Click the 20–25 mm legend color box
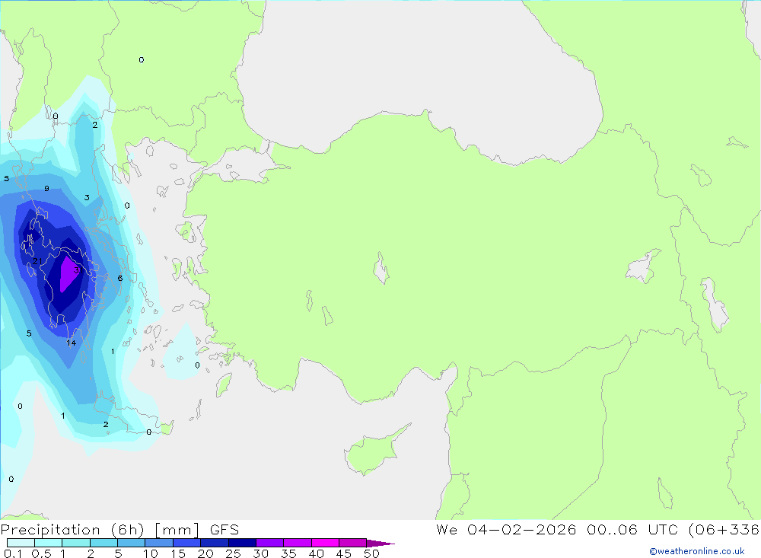The width and height of the screenshot is (761, 558). tap(215, 543)
